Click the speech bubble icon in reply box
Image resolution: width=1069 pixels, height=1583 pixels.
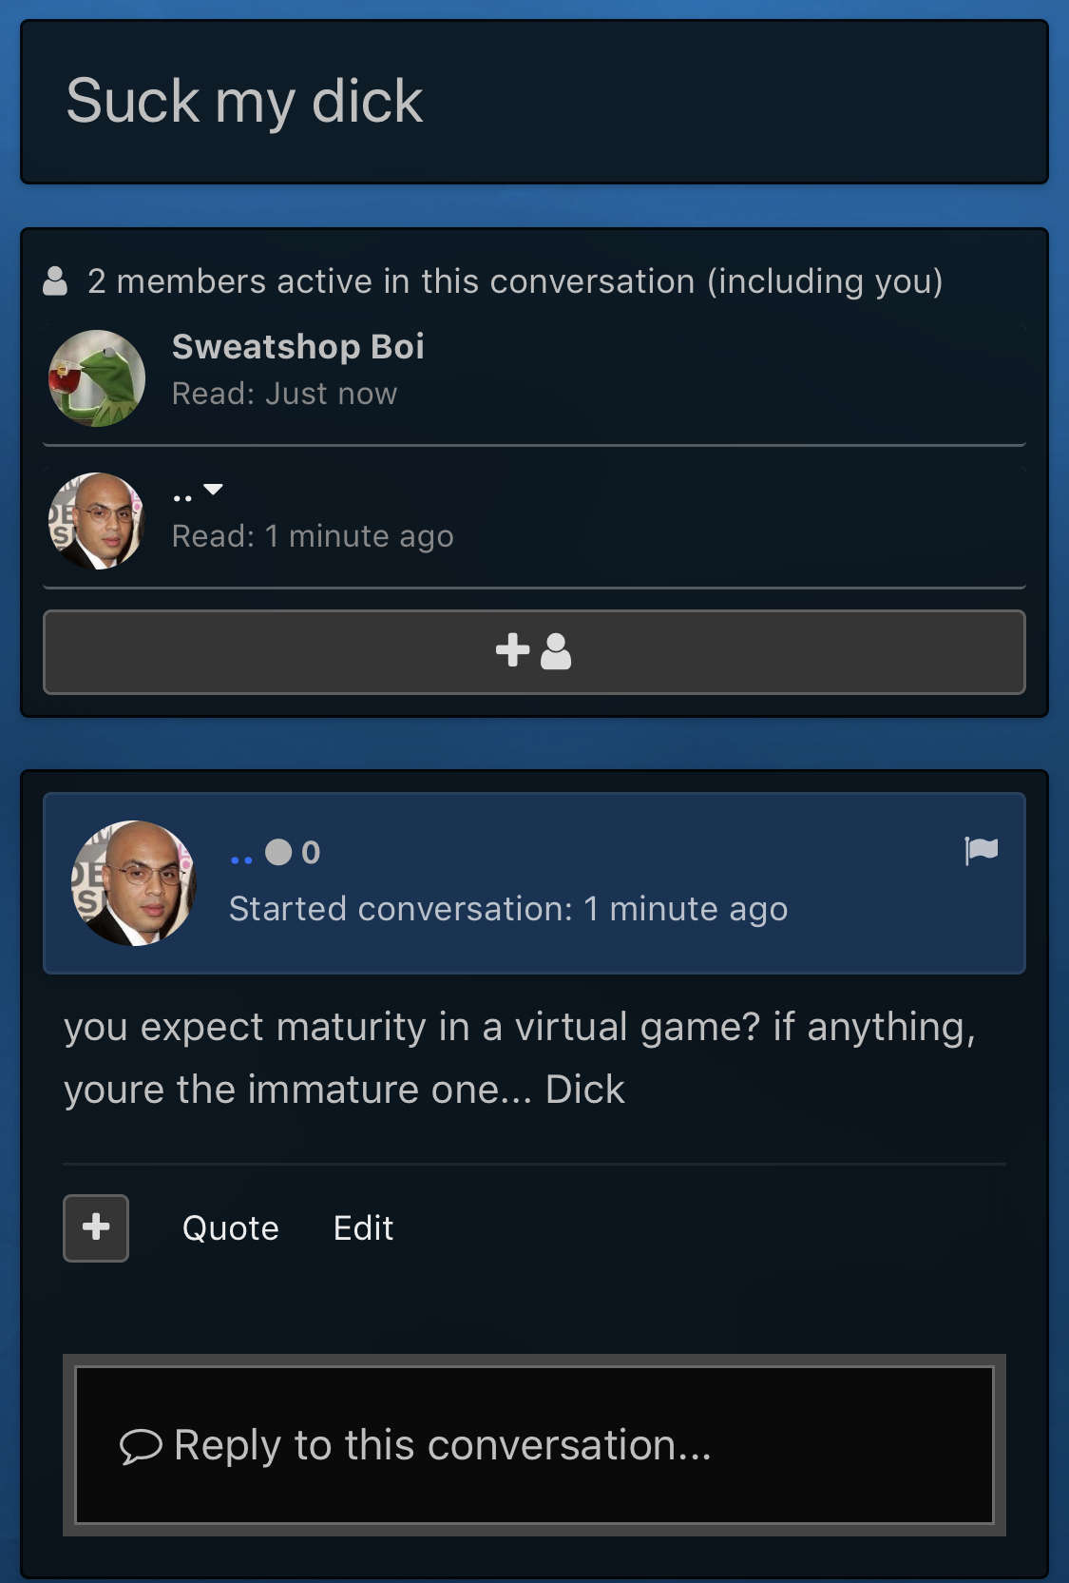pyautogui.click(x=141, y=1447)
